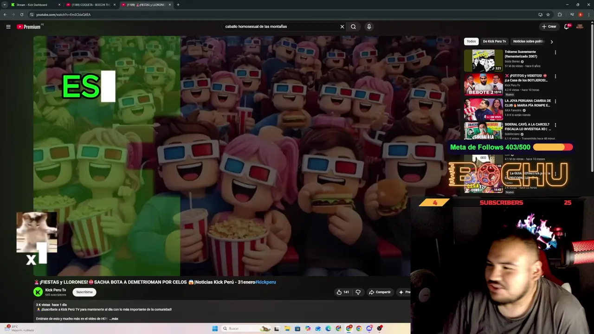Install app icon in address bar
Viewport: 594px width, 334px height.
pos(540,14)
